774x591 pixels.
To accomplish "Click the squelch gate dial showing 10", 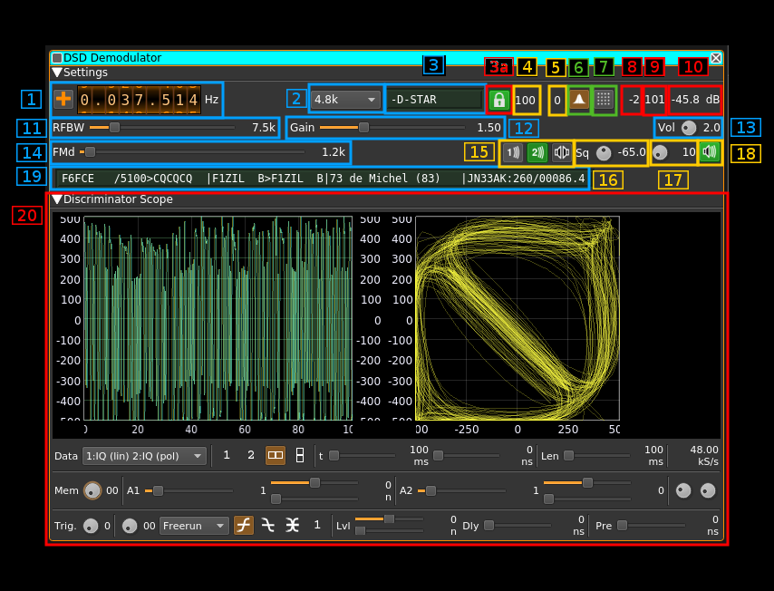I will coord(660,152).
